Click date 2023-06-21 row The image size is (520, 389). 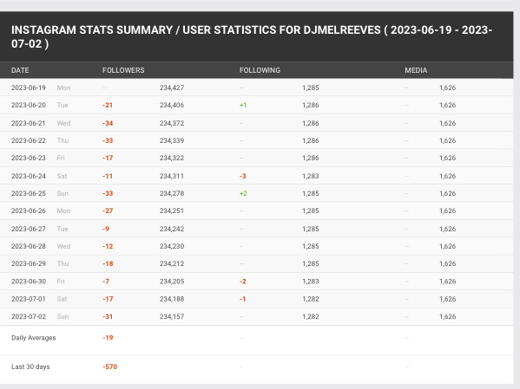pyautogui.click(x=29, y=123)
